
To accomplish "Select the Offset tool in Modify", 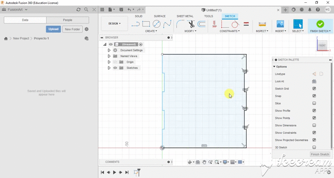I will tap(201, 24).
